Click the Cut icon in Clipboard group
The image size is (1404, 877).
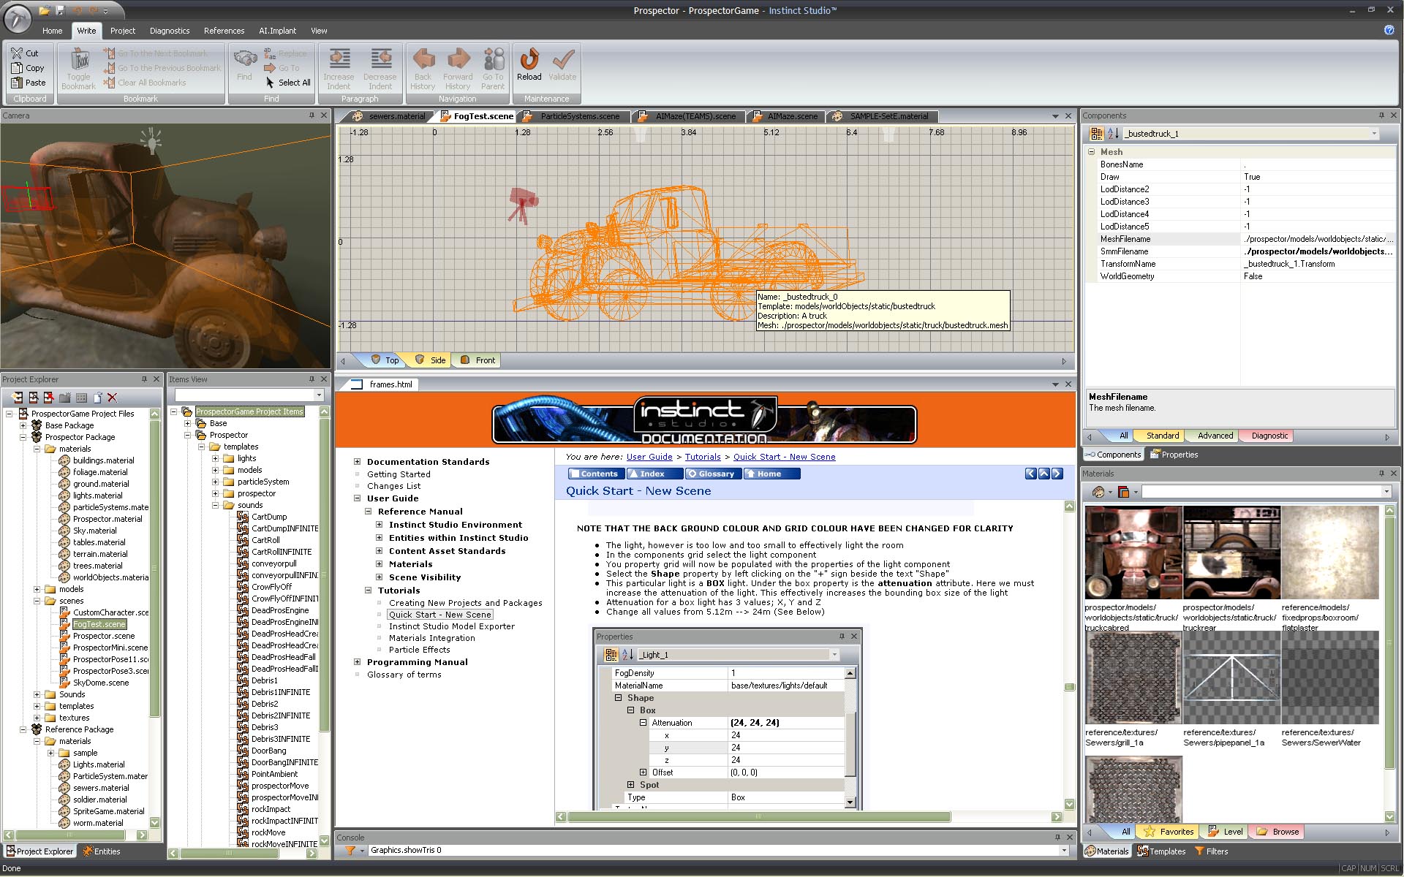pos(17,53)
